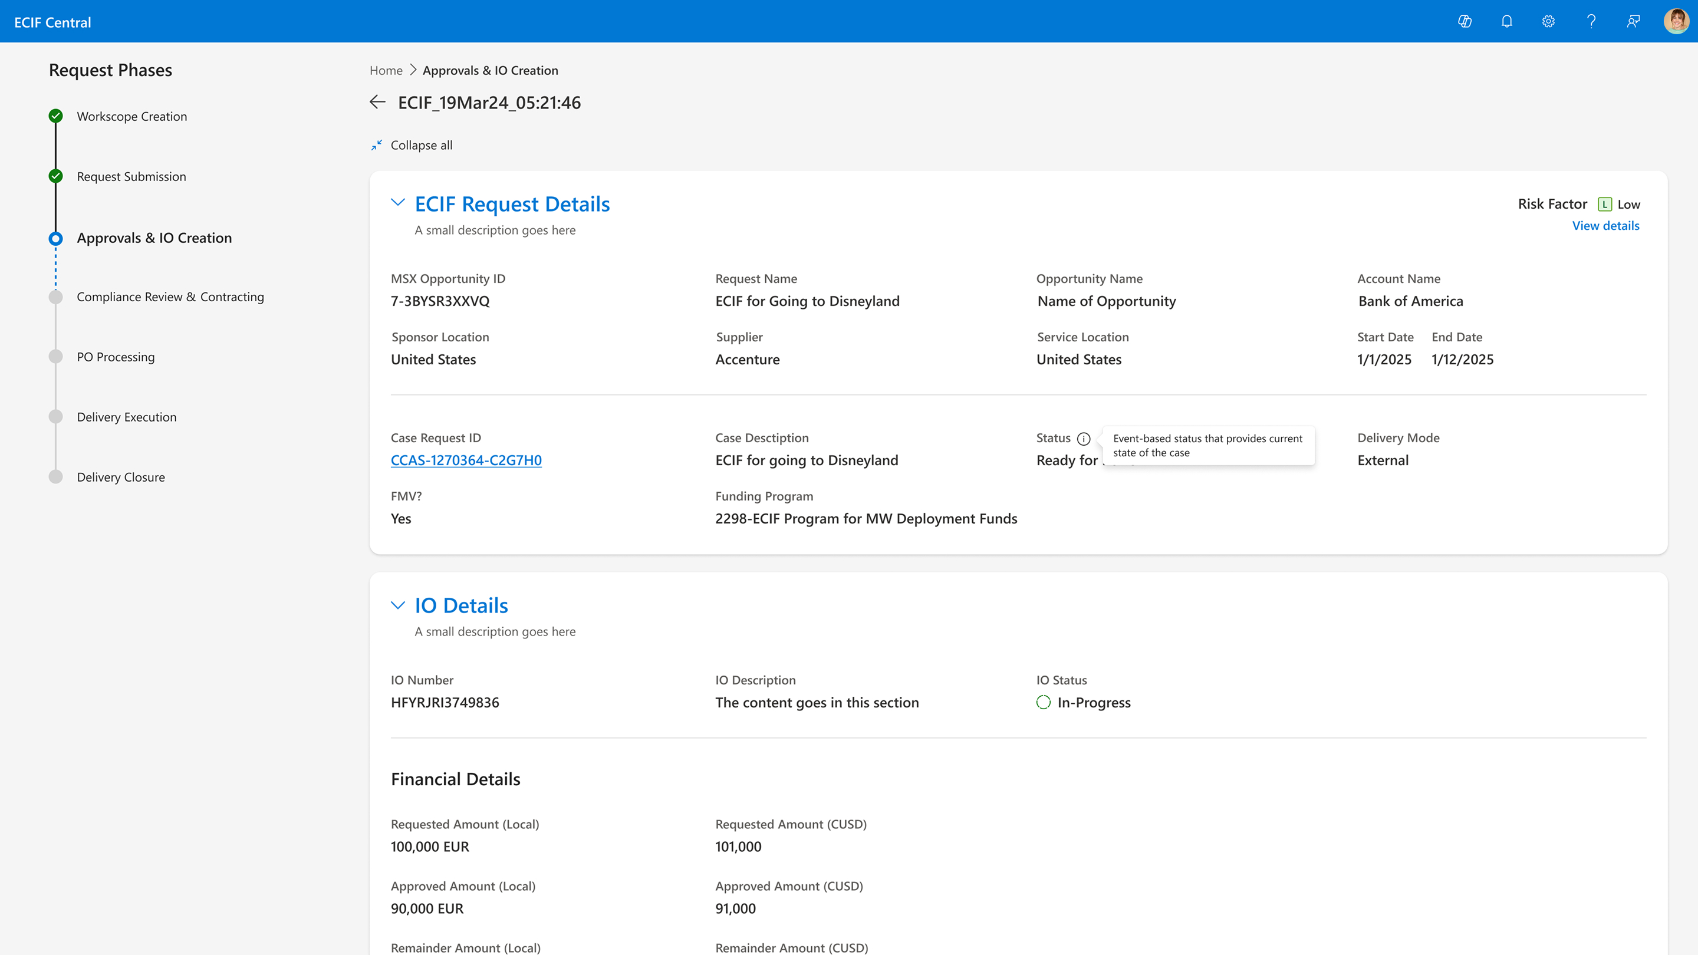1698x955 pixels.
Task: Go to Home breadcrumb
Action: [x=386, y=71]
